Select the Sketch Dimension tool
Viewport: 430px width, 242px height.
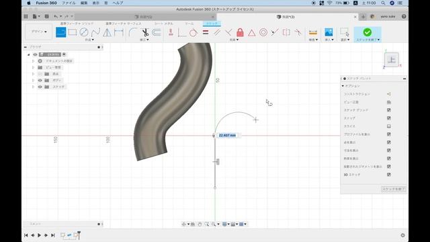pos(119,32)
